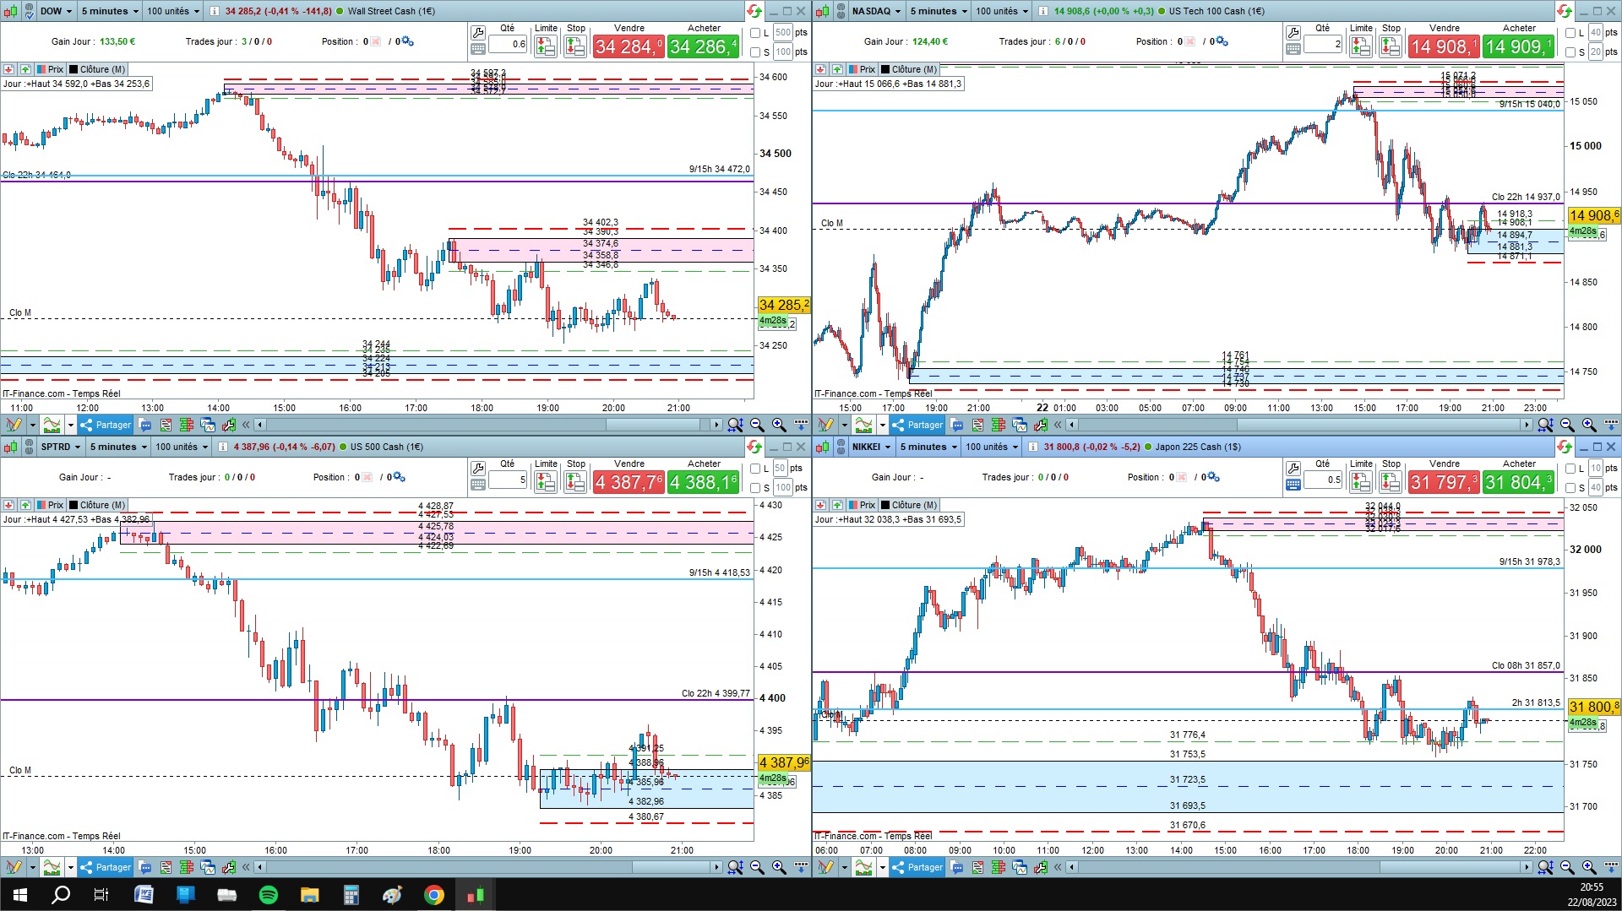Select the Clôture (M) tab in SPTRD chart
Image resolution: width=1622 pixels, height=911 pixels.
coord(97,505)
